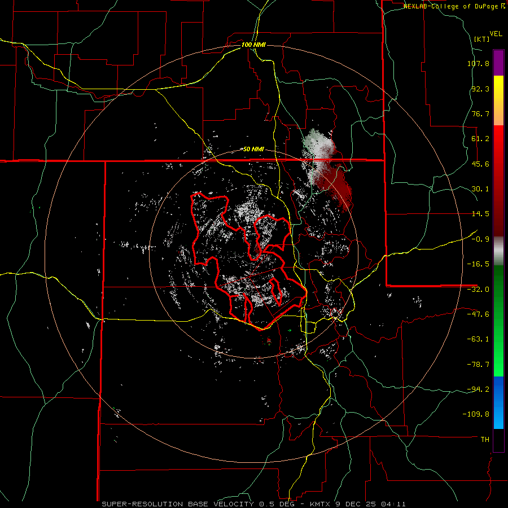The width and height of the screenshot is (508, 508).
Task: Click the blue segment of velocity color bar
Action: [498, 402]
